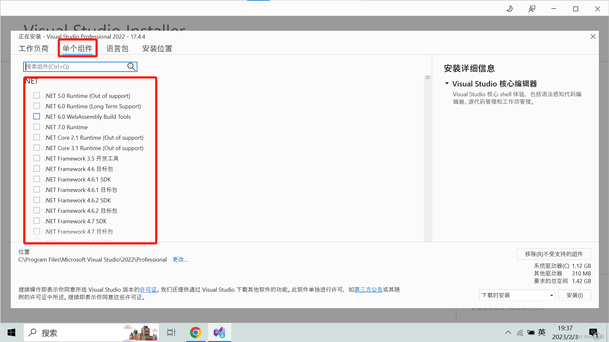Viewport: 609px width, 342px height.
Task: Show hidden system tray icons
Action: (508, 332)
